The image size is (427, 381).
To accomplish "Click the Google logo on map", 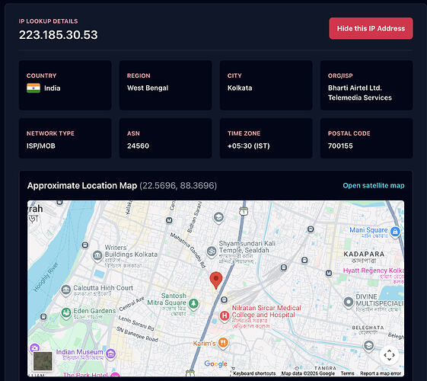I will point(215,363).
